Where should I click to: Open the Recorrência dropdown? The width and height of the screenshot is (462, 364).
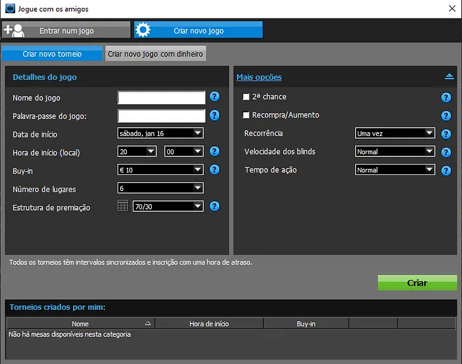tap(394, 133)
